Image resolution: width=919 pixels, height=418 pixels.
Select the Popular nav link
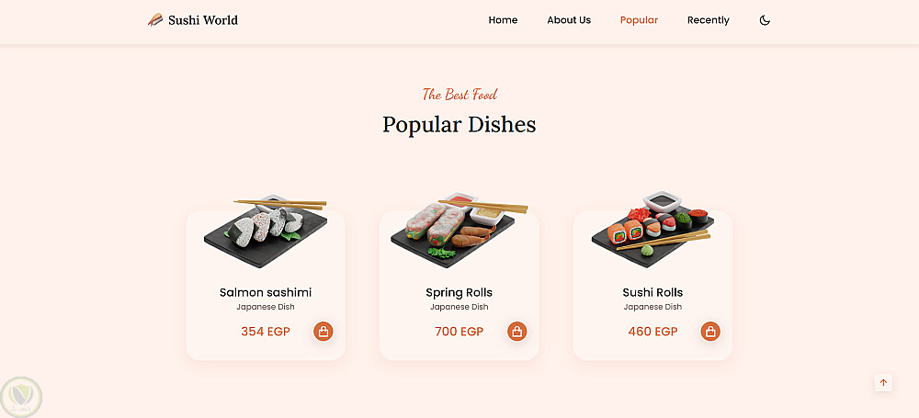click(639, 20)
